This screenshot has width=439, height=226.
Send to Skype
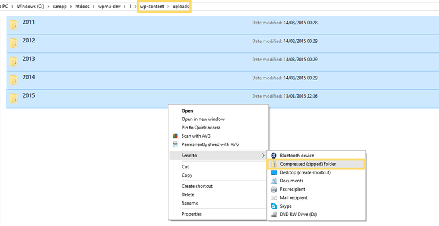tap(285, 206)
